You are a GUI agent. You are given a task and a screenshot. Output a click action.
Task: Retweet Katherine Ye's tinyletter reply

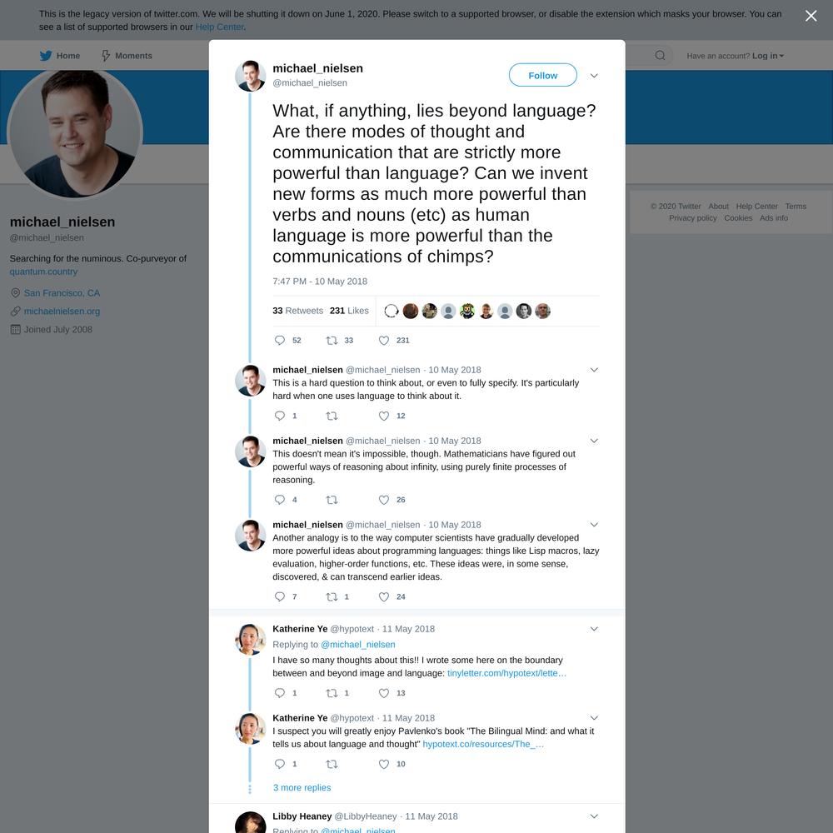click(332, 693)
